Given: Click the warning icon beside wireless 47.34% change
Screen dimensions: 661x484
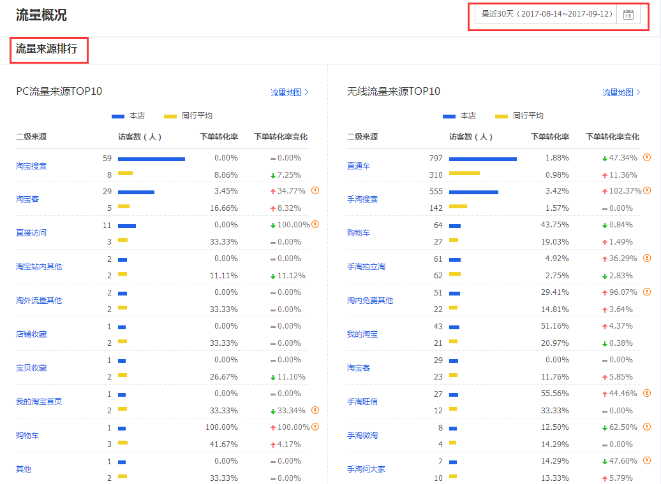Looking at the screenshot, I should pyautogui.click(x=647, y=157).
